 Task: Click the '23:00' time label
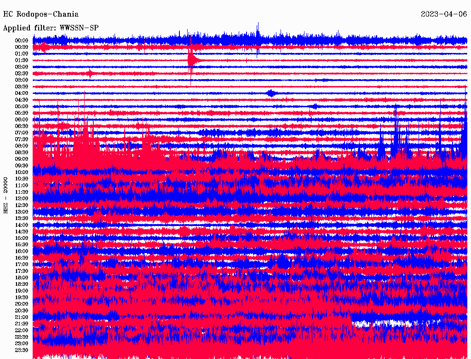click(x=22, y=344)
